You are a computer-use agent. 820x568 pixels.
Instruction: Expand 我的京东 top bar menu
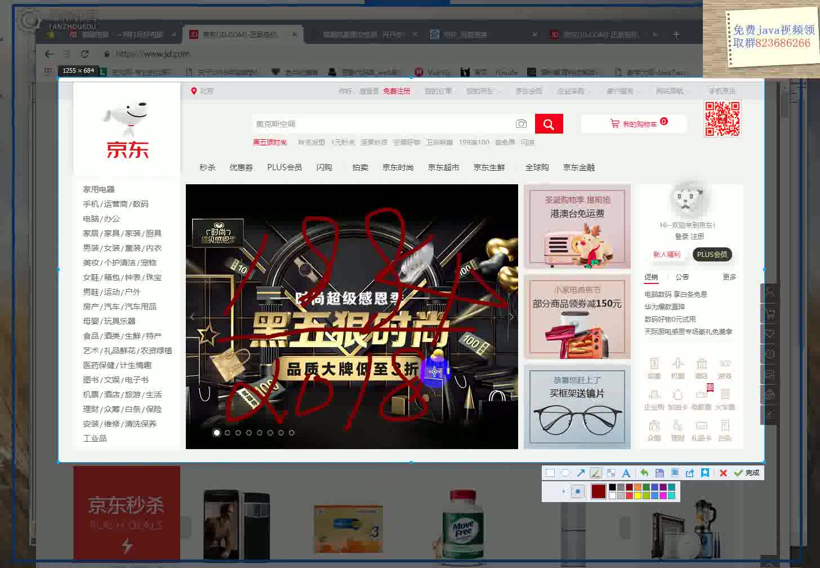482,91
